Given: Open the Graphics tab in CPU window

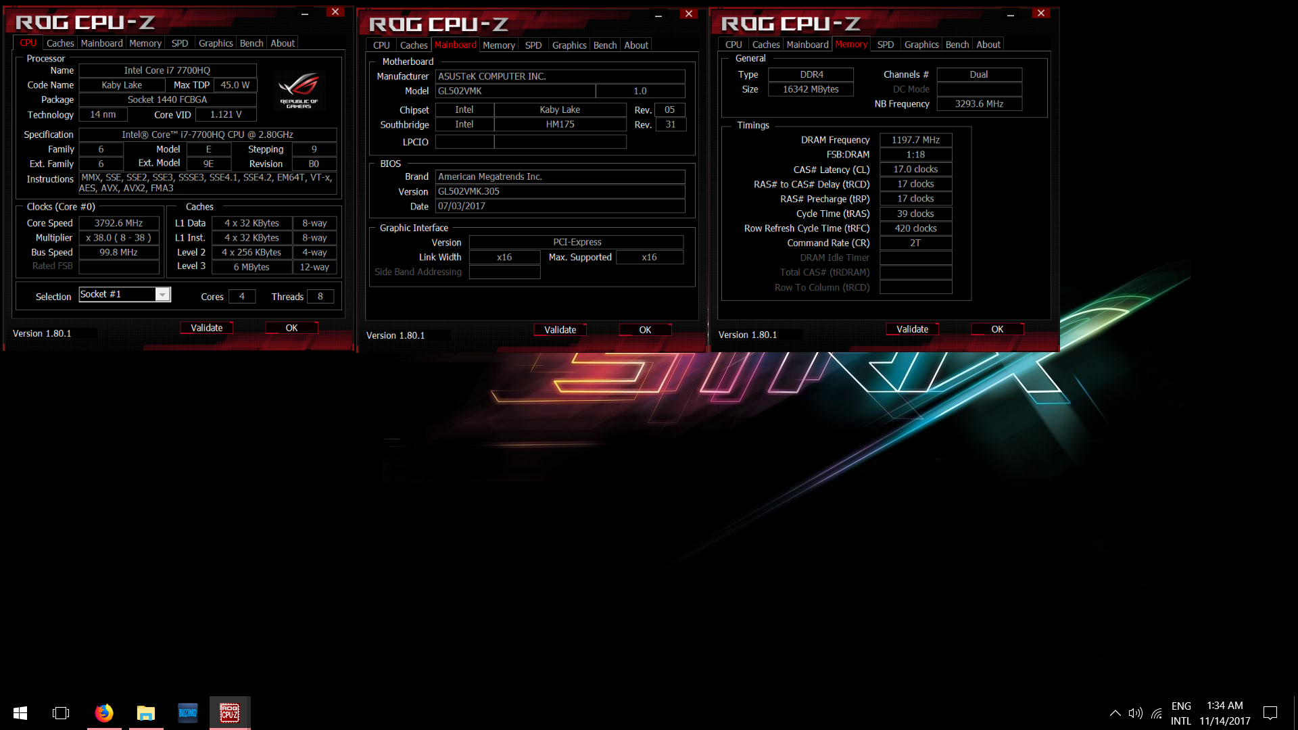Looking at the screenshot, I should (x=216, y=43).
